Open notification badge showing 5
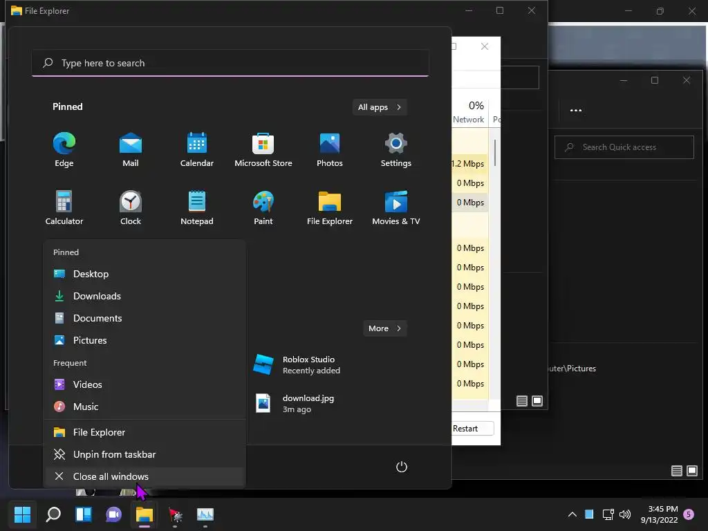Image resolution: width=708 pixels, height=531 pixels. coord(689,514)
